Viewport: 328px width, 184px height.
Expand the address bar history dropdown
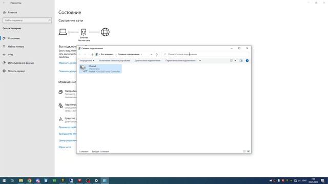click(151, 55)
